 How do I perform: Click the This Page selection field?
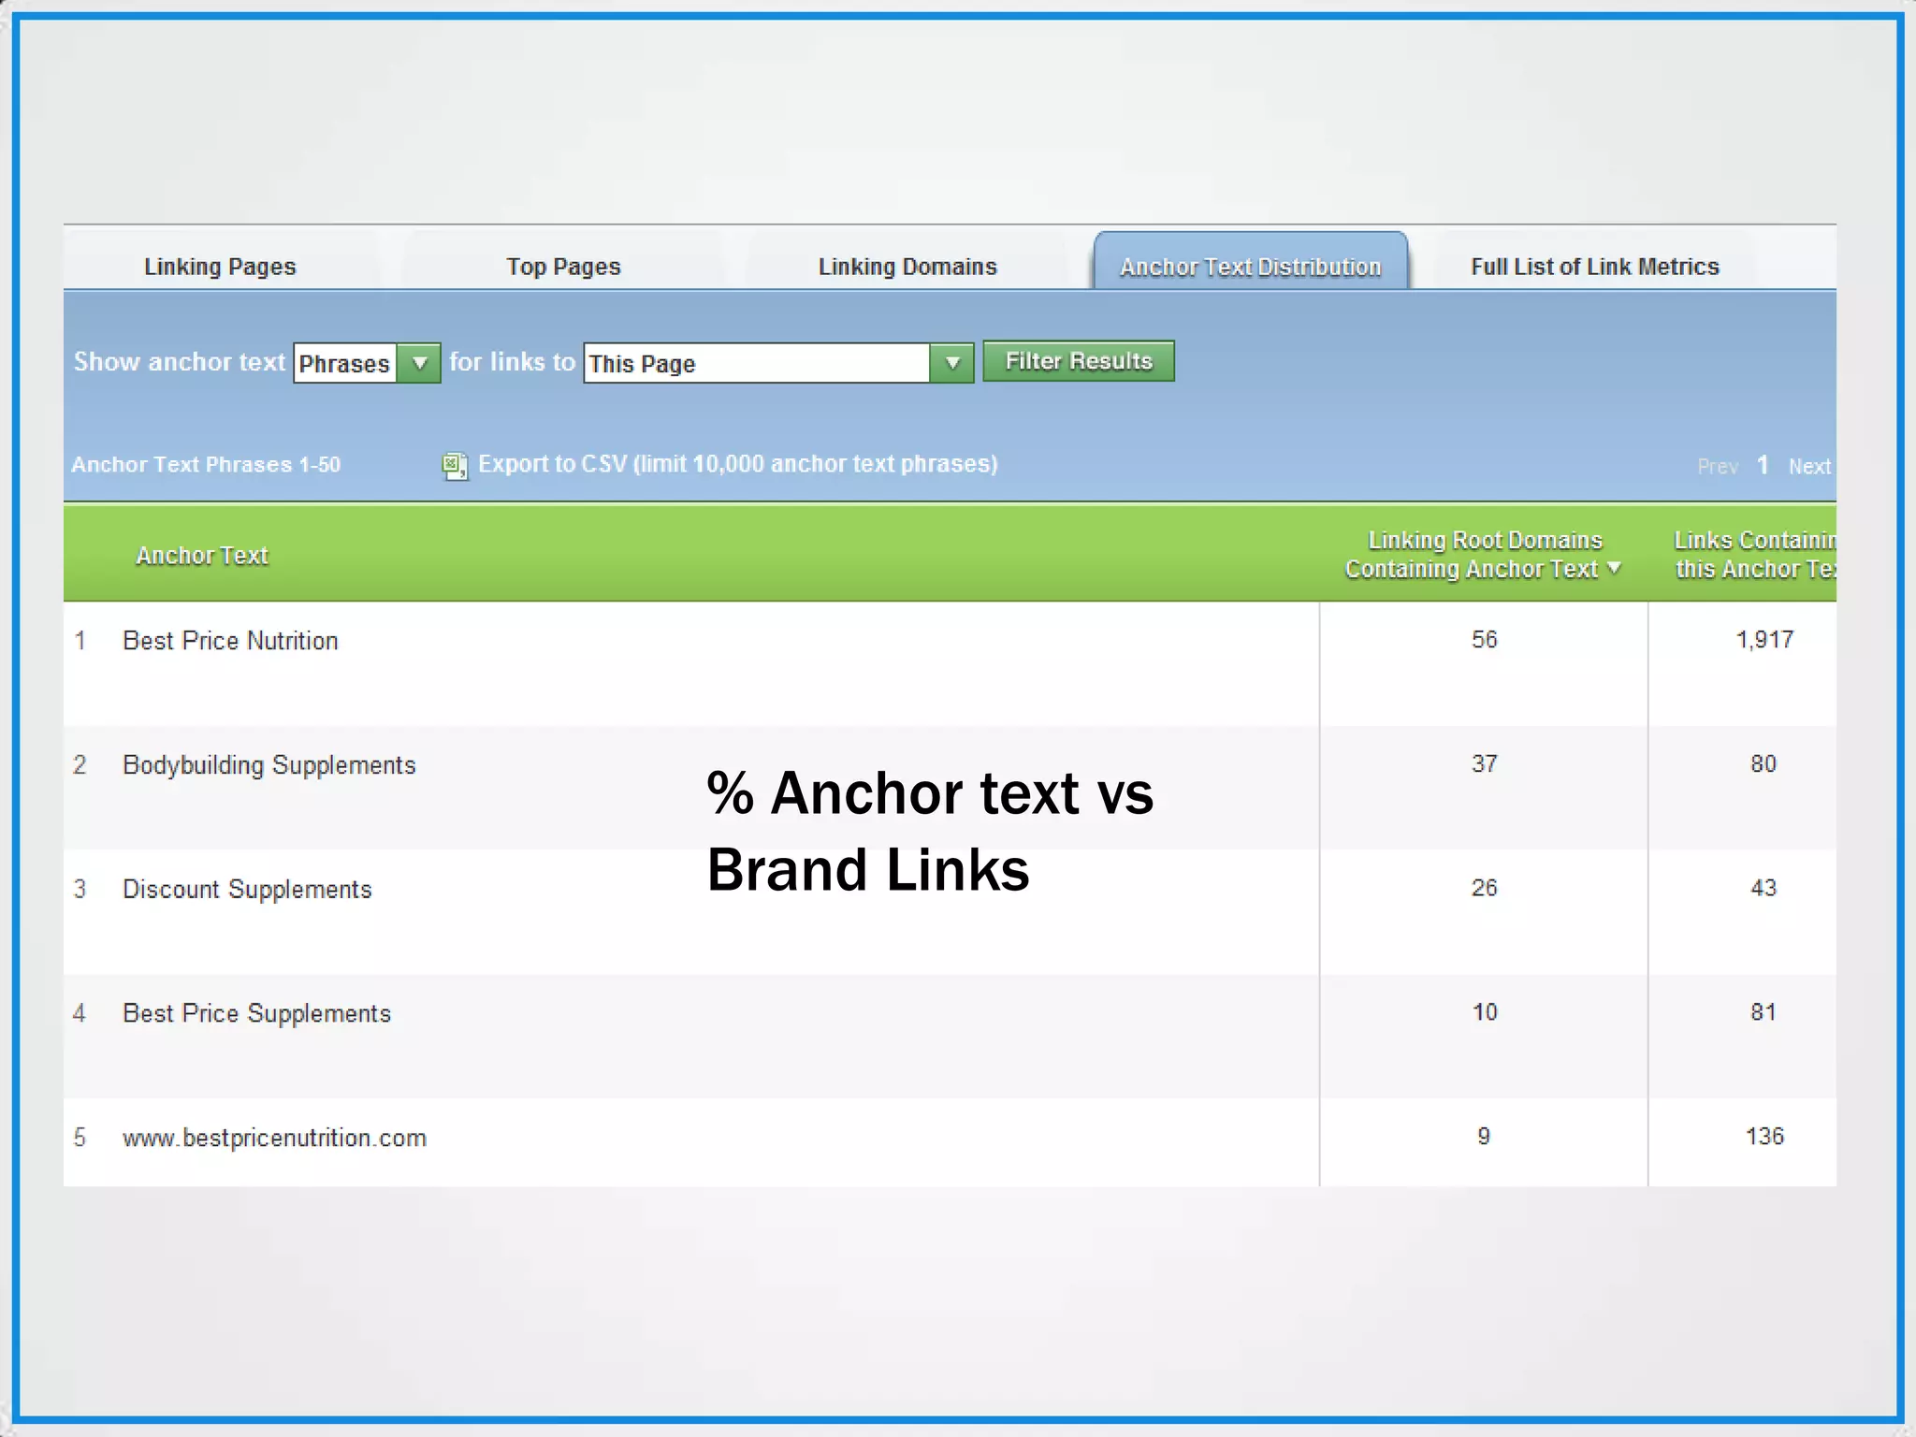757,363
